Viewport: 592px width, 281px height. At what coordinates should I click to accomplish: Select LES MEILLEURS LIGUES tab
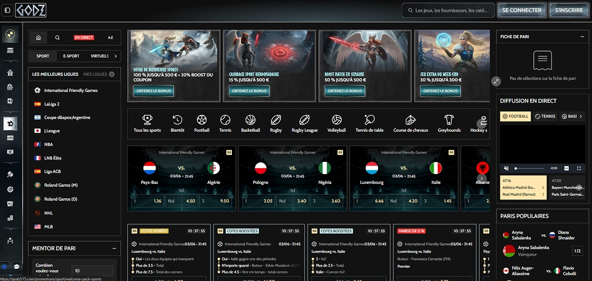(55, 75)
